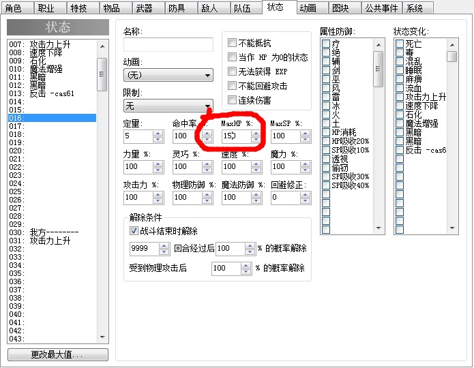Click the MaxHP % value field
This screenshot has height=368, width=474.
click(237, 136)
